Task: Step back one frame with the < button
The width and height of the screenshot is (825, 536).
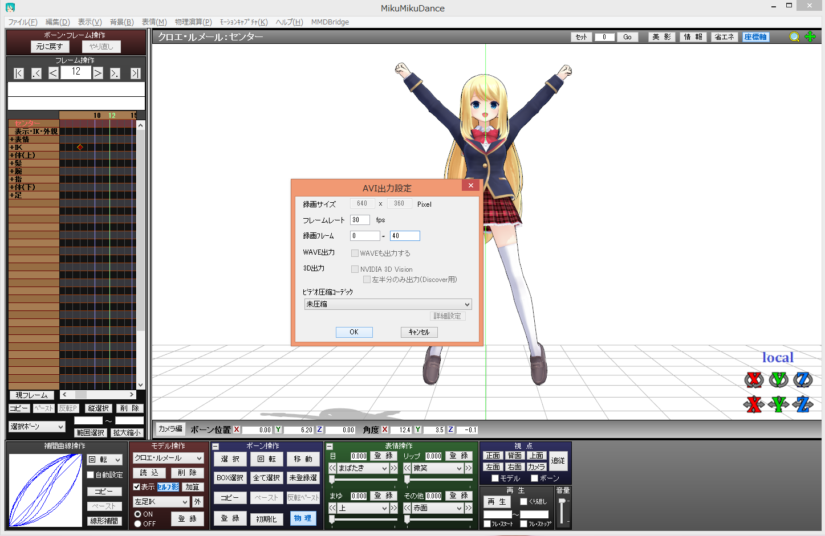Action: tap(53, 73)
